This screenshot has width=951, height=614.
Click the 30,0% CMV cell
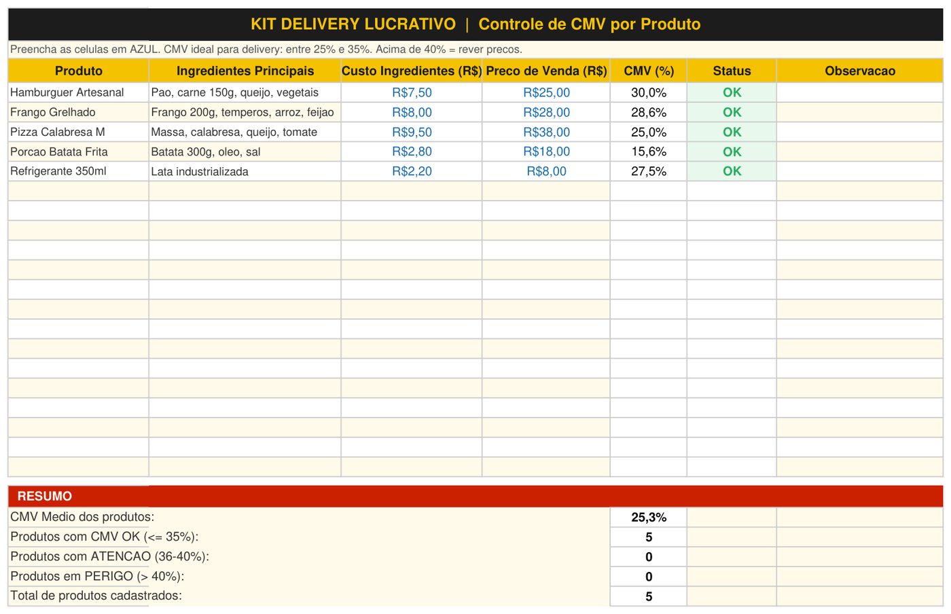point(649,92)
